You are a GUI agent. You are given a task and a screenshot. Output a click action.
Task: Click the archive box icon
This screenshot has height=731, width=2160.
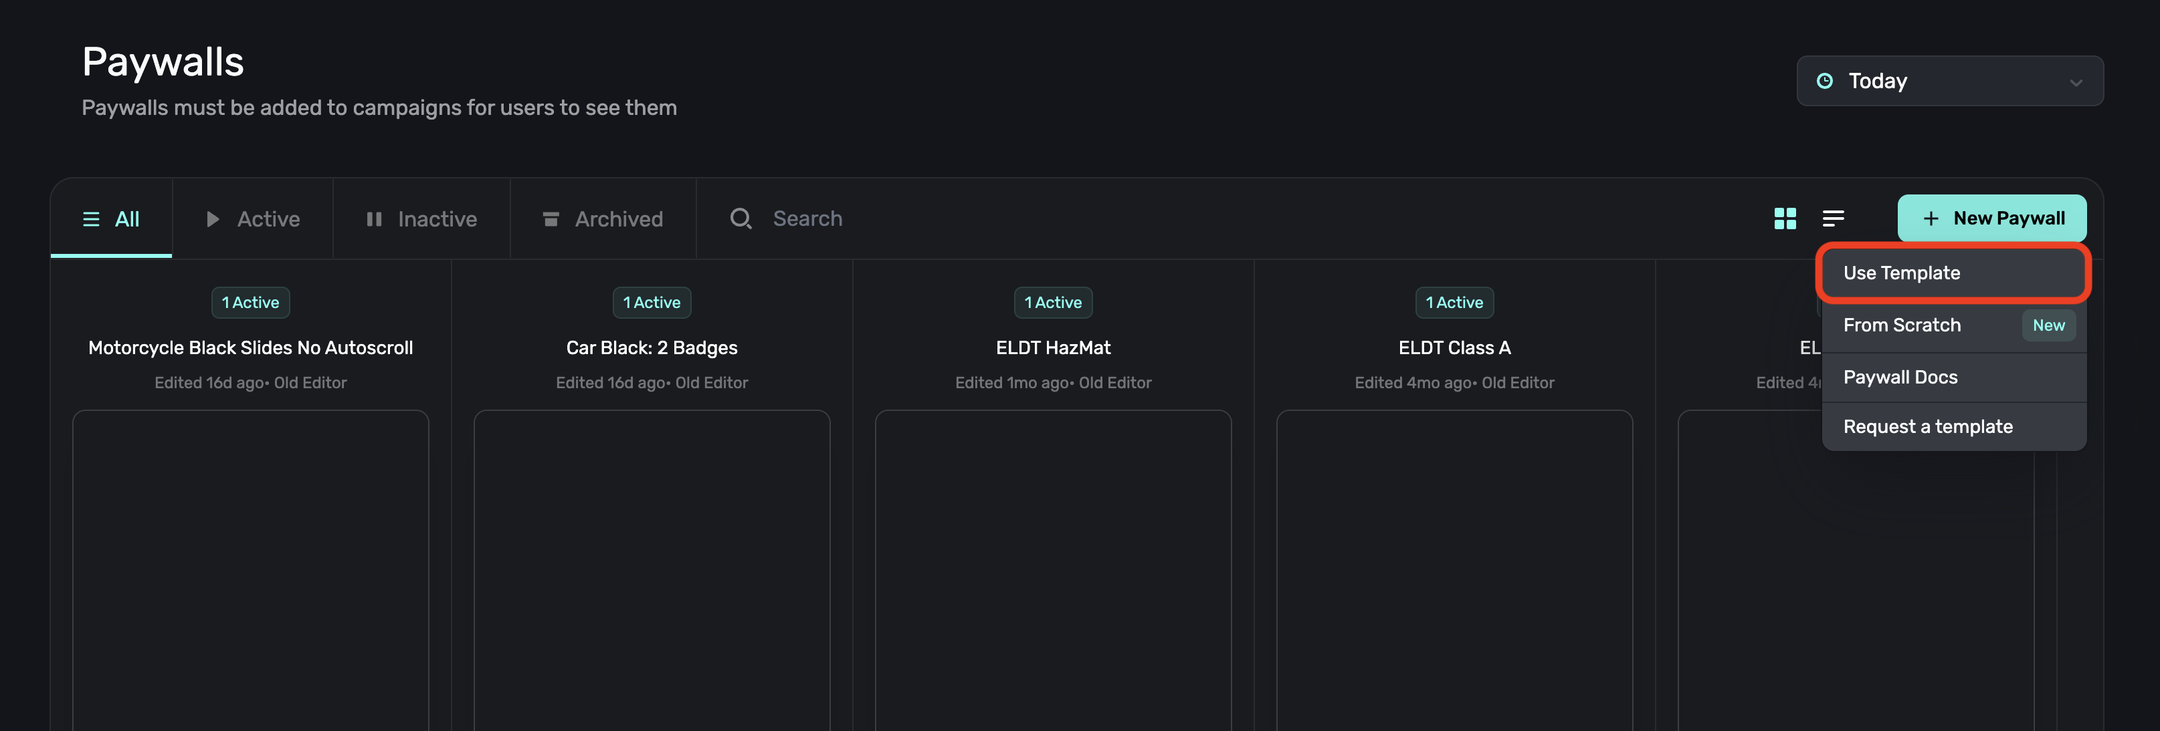[551, 218]
